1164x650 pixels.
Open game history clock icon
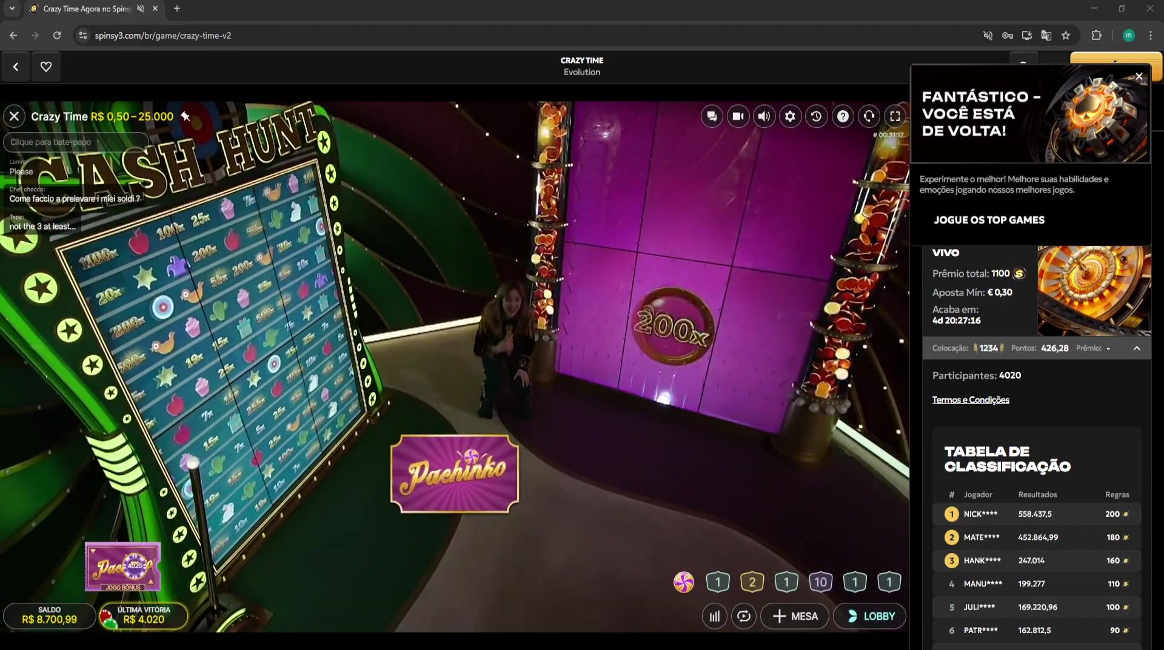coord(816,116)
